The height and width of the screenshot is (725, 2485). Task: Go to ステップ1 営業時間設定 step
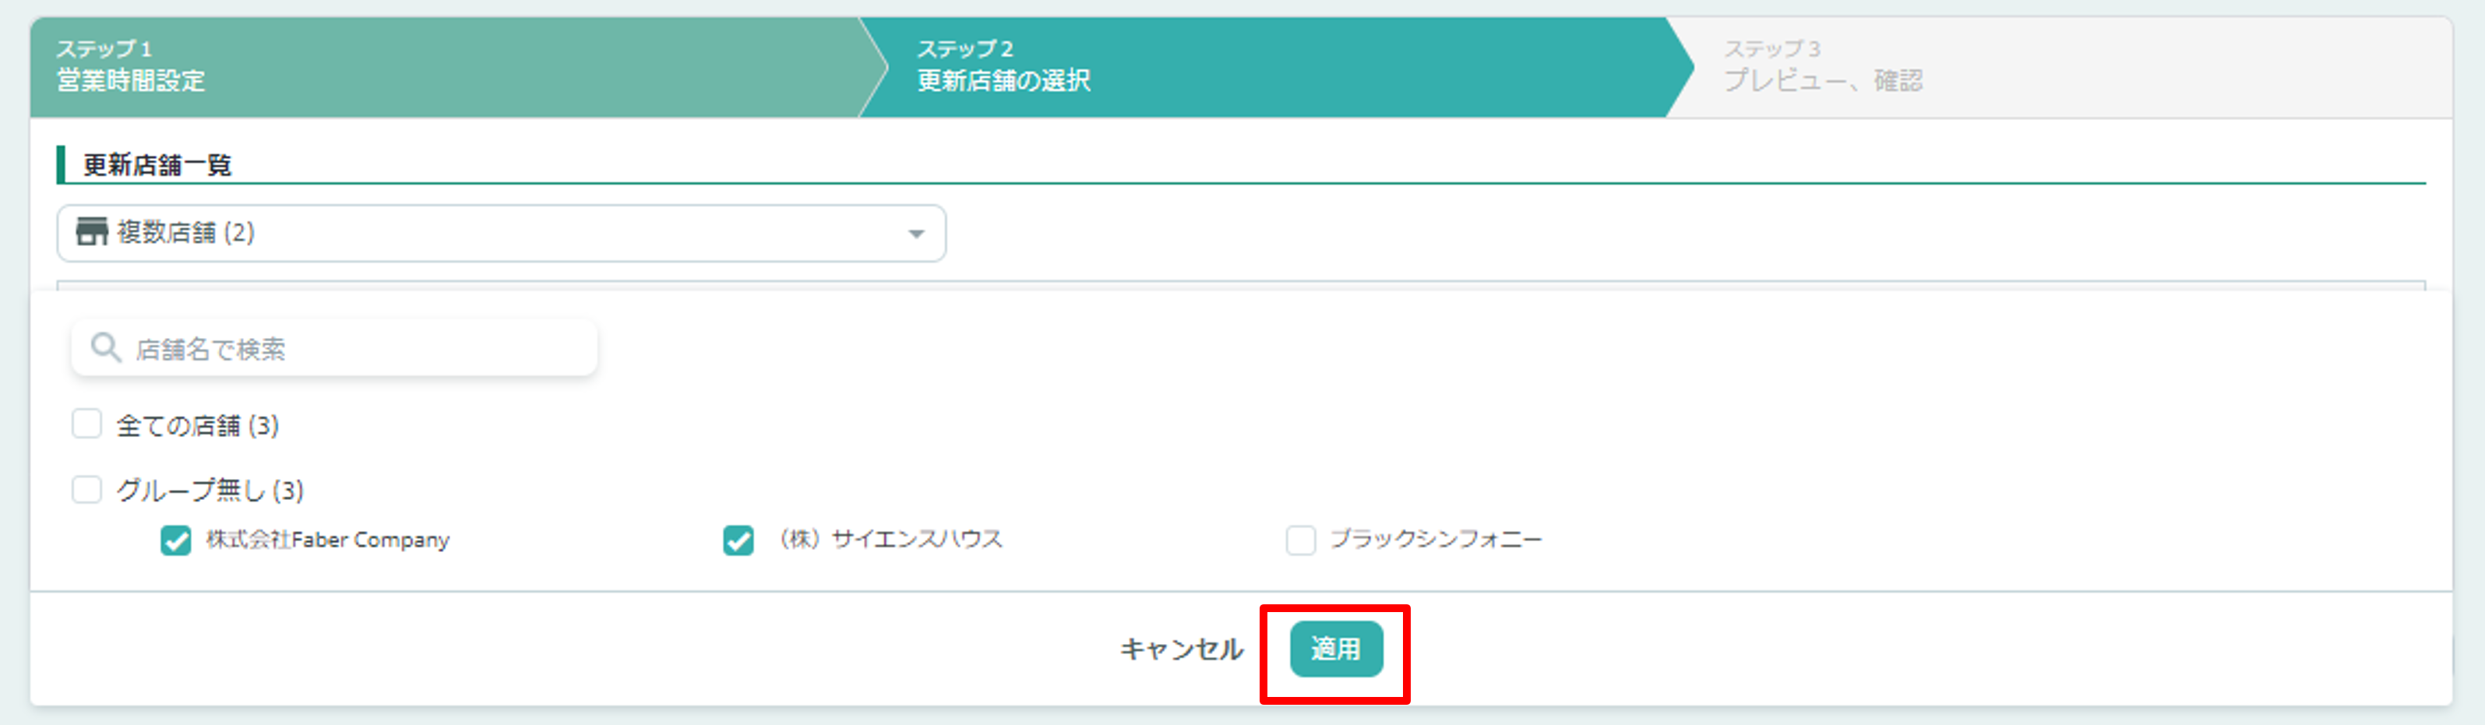coord(444,66)
